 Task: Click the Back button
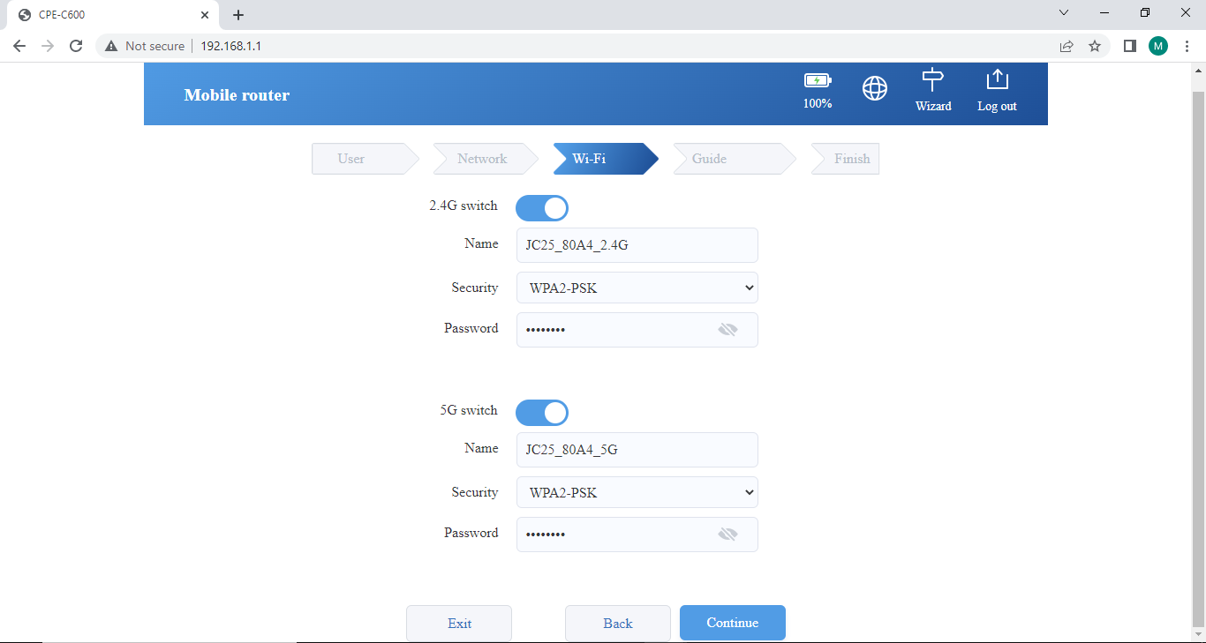[618, 623]
